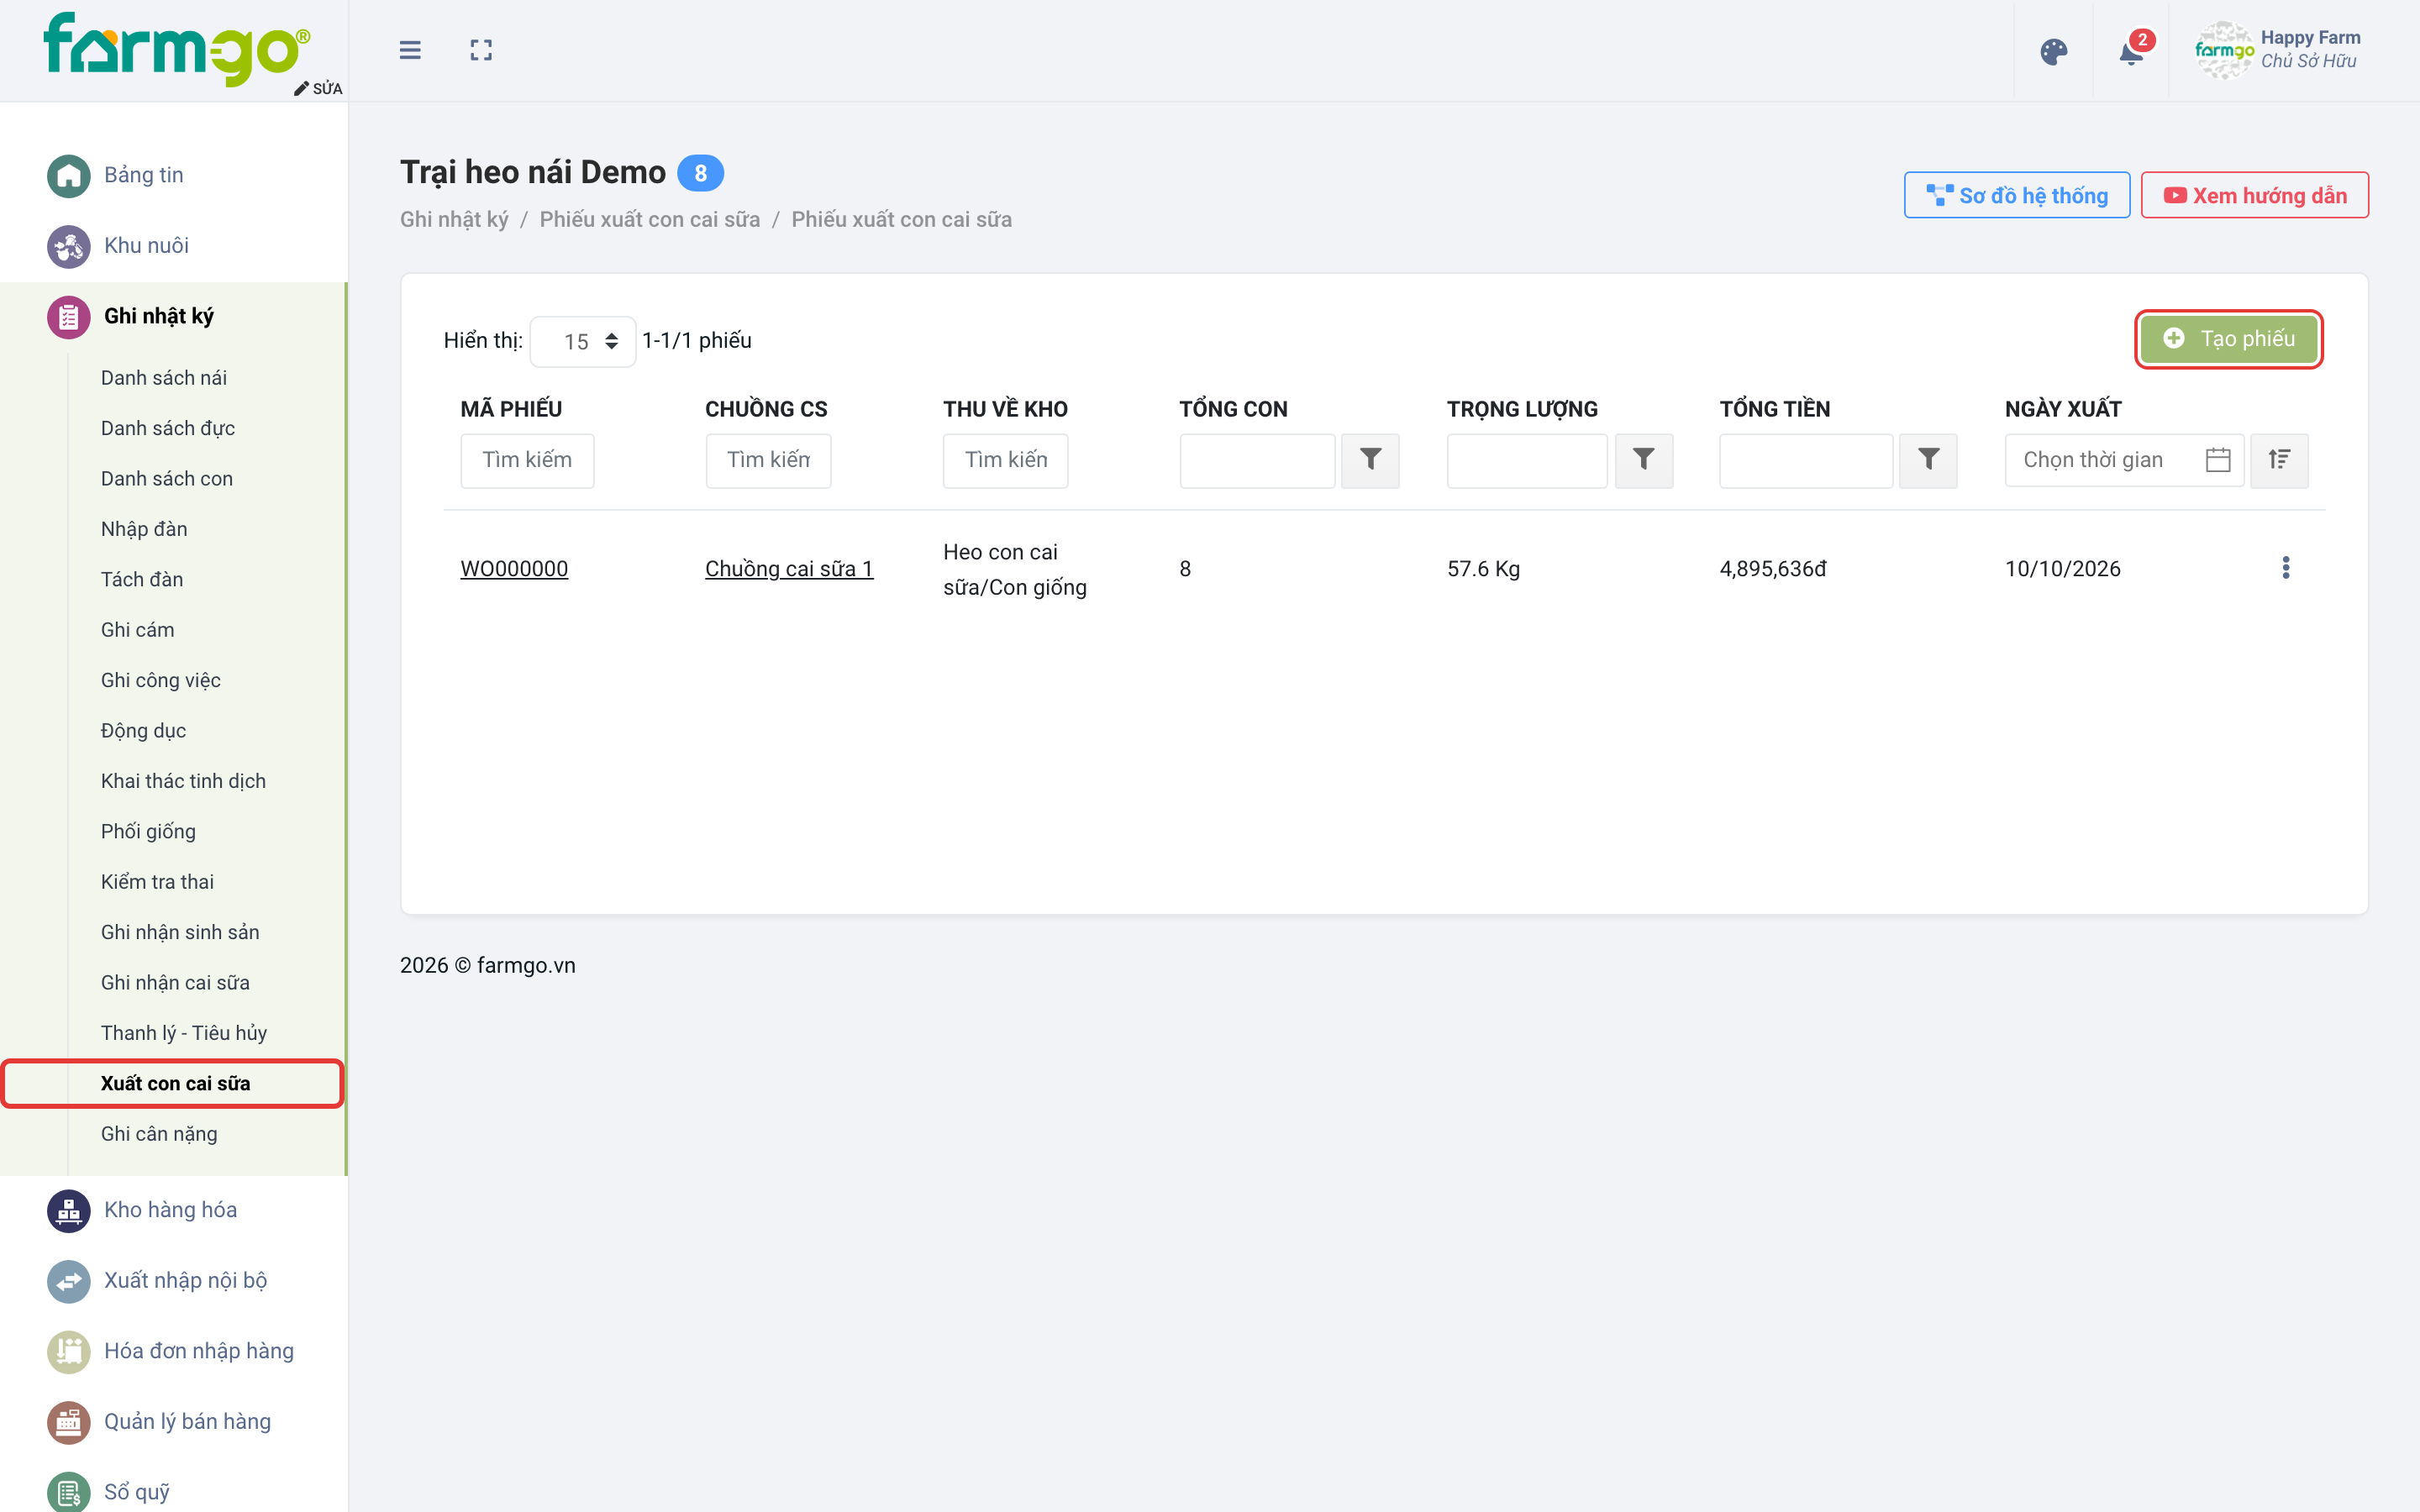Image resolution: width=2420 pixels, height=1512 pixels.
Task: Toggle the hamburger sidebar menu icon
Action: pos(410,50)
